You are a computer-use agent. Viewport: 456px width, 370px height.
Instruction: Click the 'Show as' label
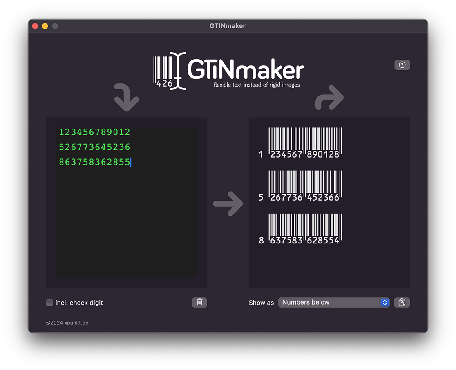tap(261, 303)
